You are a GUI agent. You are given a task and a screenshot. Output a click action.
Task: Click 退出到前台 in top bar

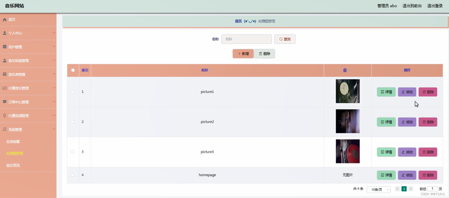click(412, 6)
